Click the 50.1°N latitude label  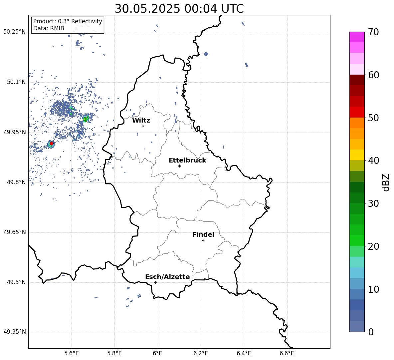coord(16,82)
